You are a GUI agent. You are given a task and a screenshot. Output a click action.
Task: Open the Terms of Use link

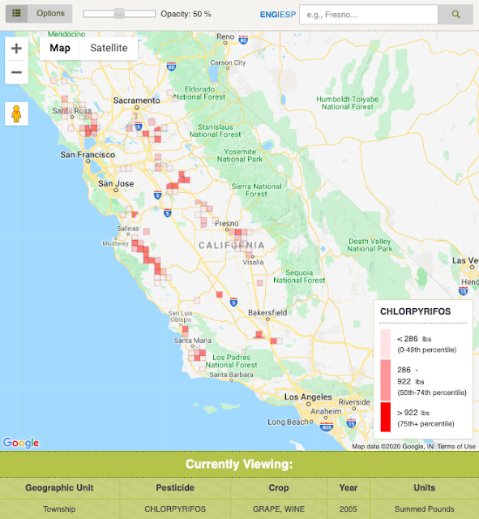pyautogui.click(x=456, y=447)
